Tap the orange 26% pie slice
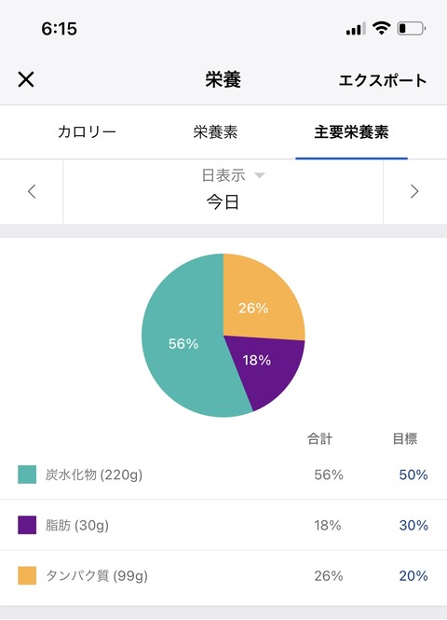Screen dimensions: 447x620 click(x=261, y=300)
